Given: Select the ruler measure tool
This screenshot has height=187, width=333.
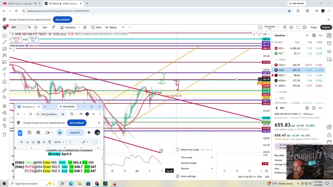Looking at the screenshot, I should click(4, 90).
